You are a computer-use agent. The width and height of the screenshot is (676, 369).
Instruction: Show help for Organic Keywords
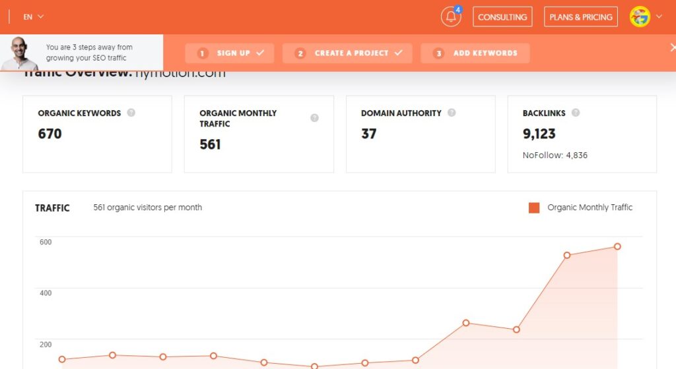pyautogui.click(x=131, y=113)
